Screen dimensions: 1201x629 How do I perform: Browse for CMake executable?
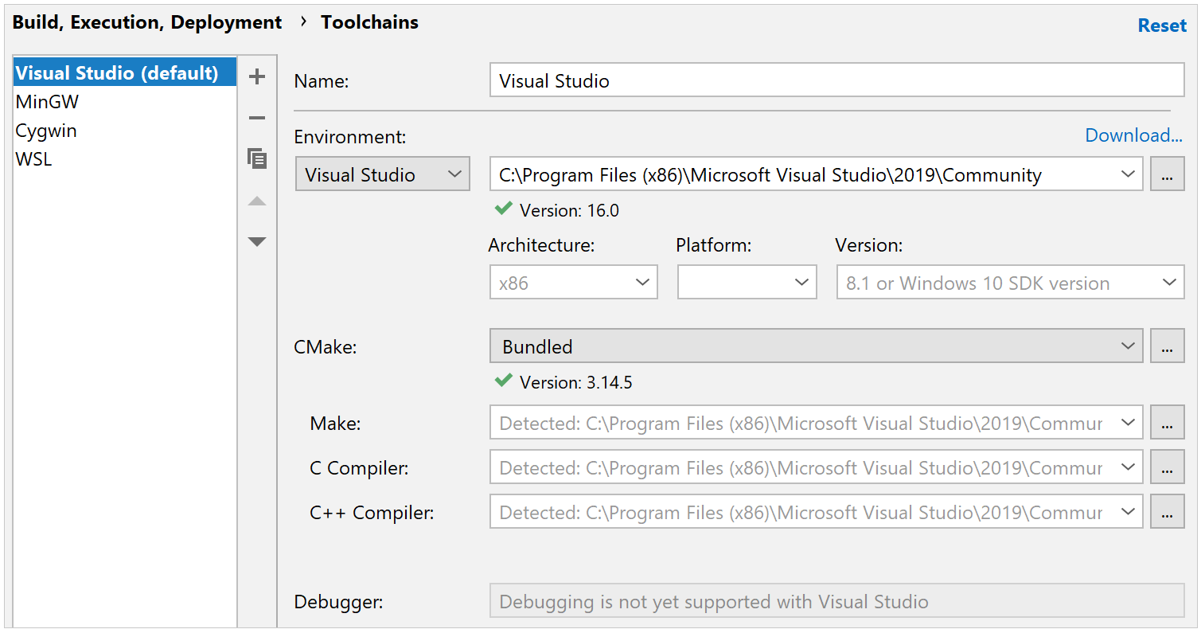coord(1168,346)
